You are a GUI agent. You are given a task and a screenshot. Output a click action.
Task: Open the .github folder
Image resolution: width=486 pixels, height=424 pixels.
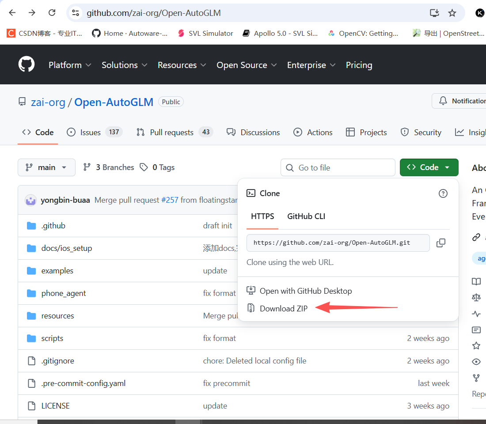(53, 226)
